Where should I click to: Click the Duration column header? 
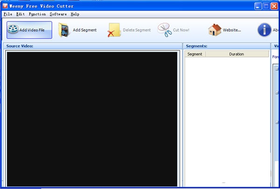pyautogui.click(x=237, y=54)
